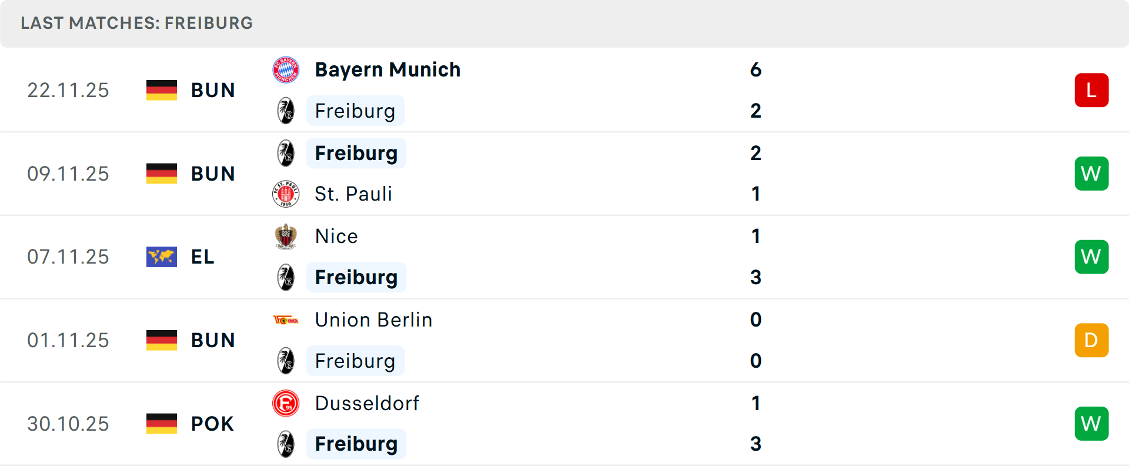Click the Nice club crest icon
Screen dimensions: 1129x466
tap(286, 236)
